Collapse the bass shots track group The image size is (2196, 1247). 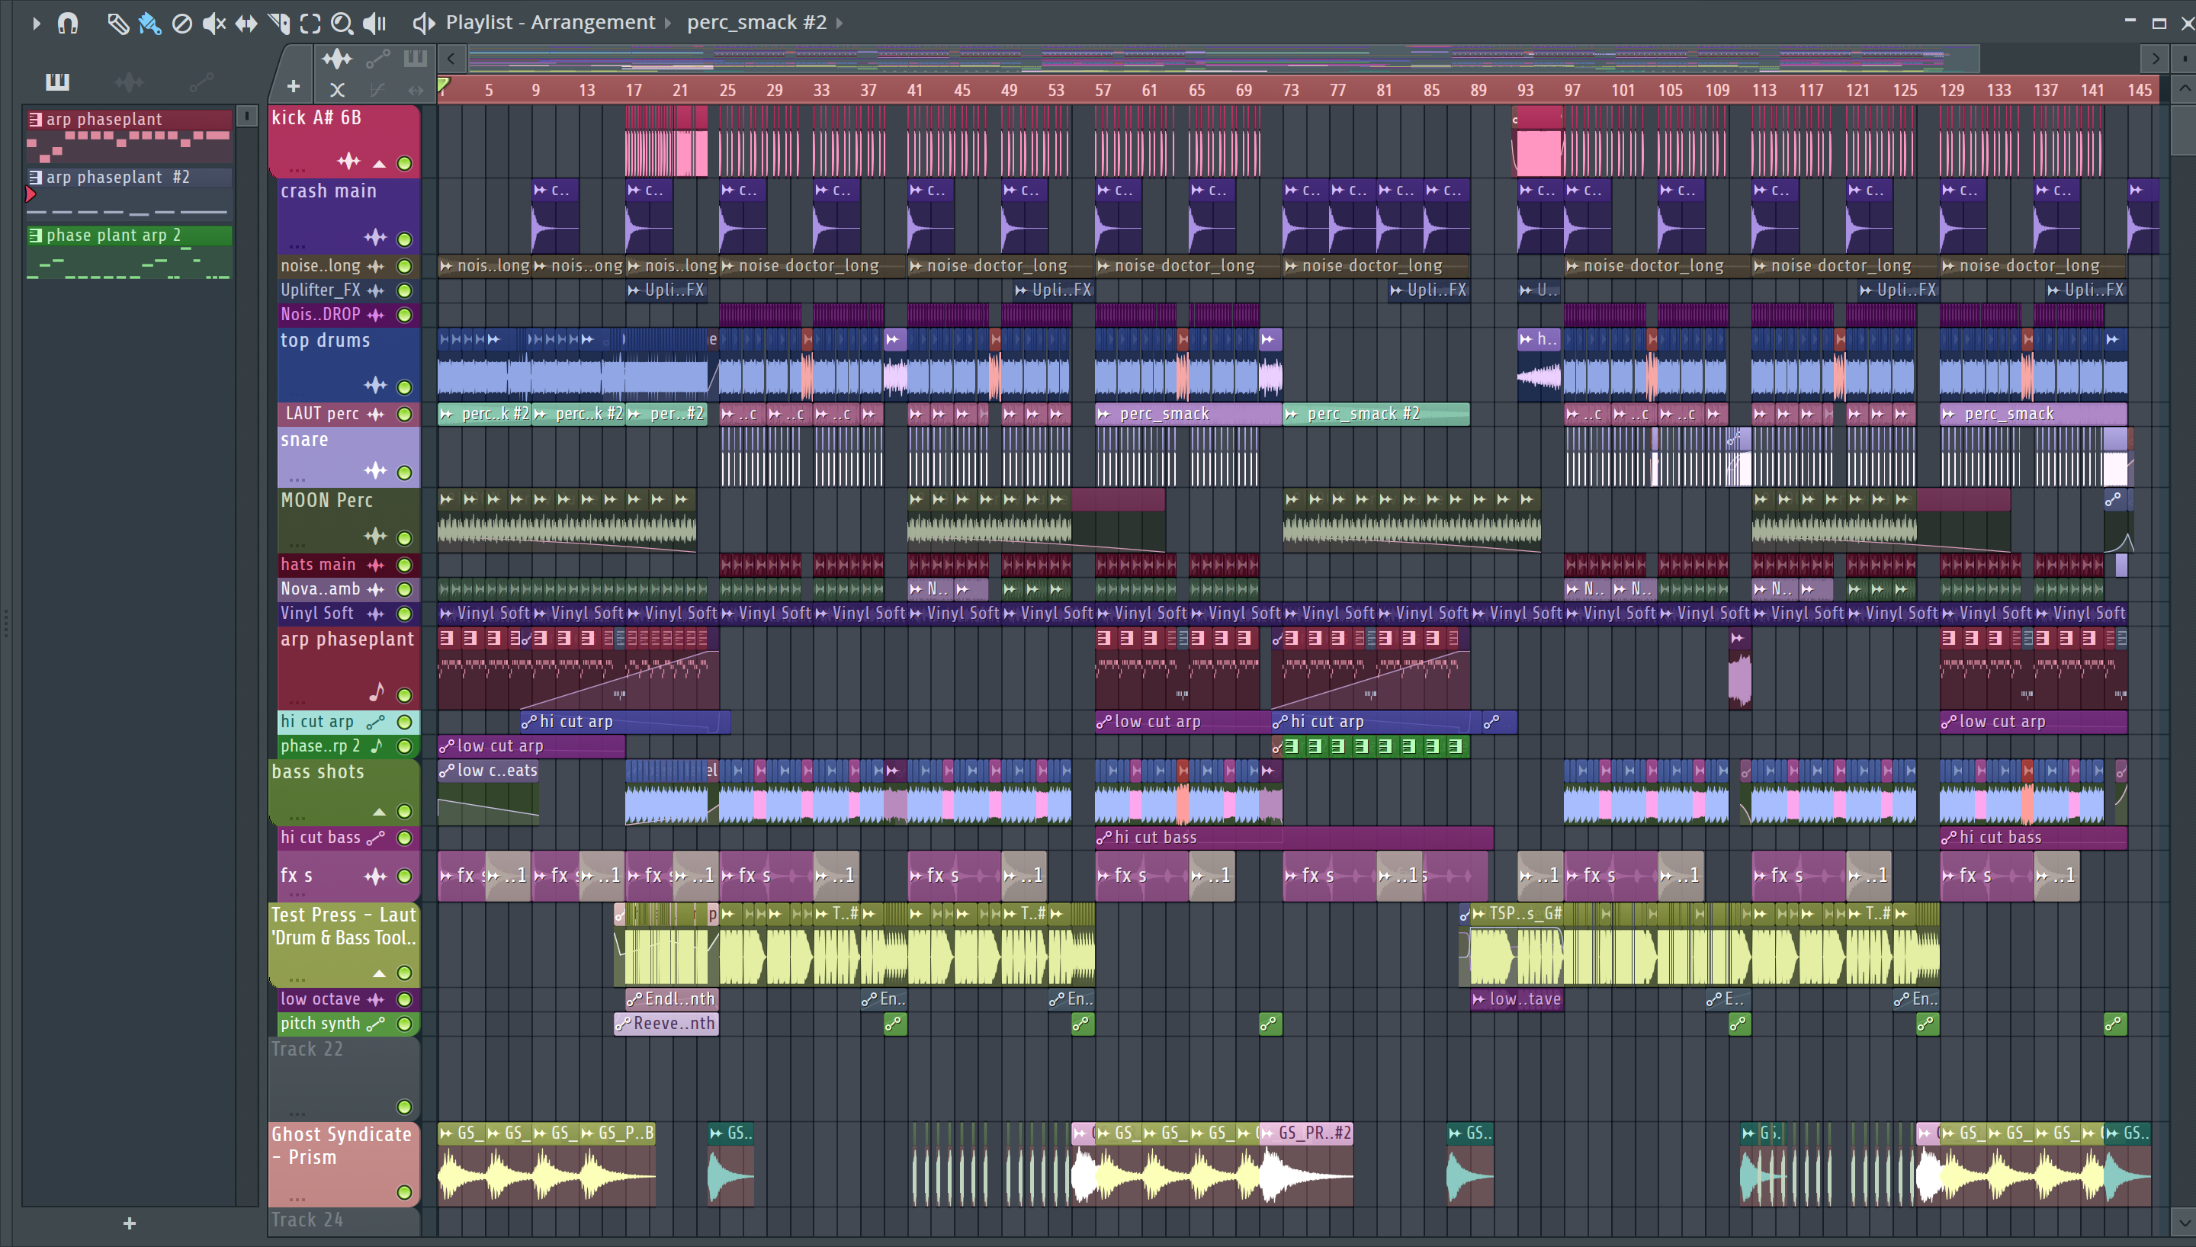pos(378,812)
